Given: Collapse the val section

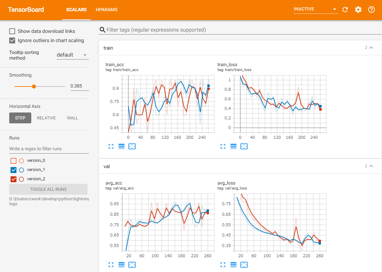Looking at the screenshot, I should point(371,166).
